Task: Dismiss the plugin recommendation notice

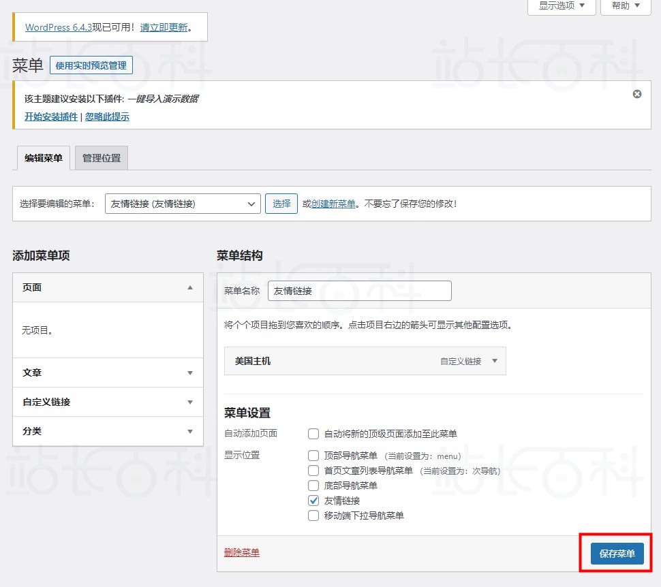Action: tap(637, 94)
